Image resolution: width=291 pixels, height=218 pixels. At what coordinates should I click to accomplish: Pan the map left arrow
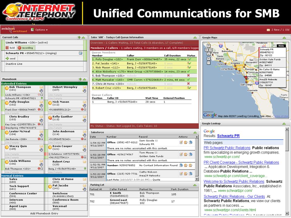coord(206,50)
